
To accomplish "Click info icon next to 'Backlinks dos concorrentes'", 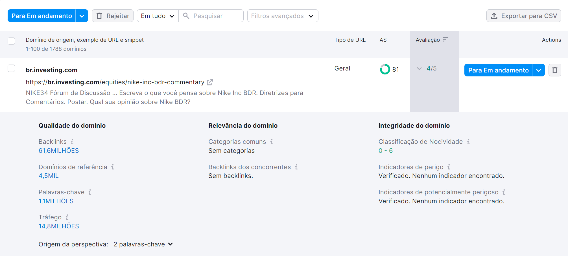I will 296,167.
